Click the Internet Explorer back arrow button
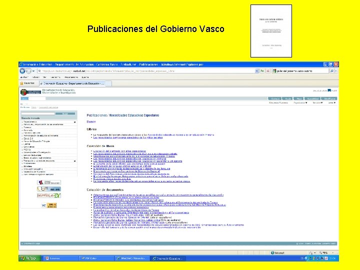360x270 pixels. point(22,71)
